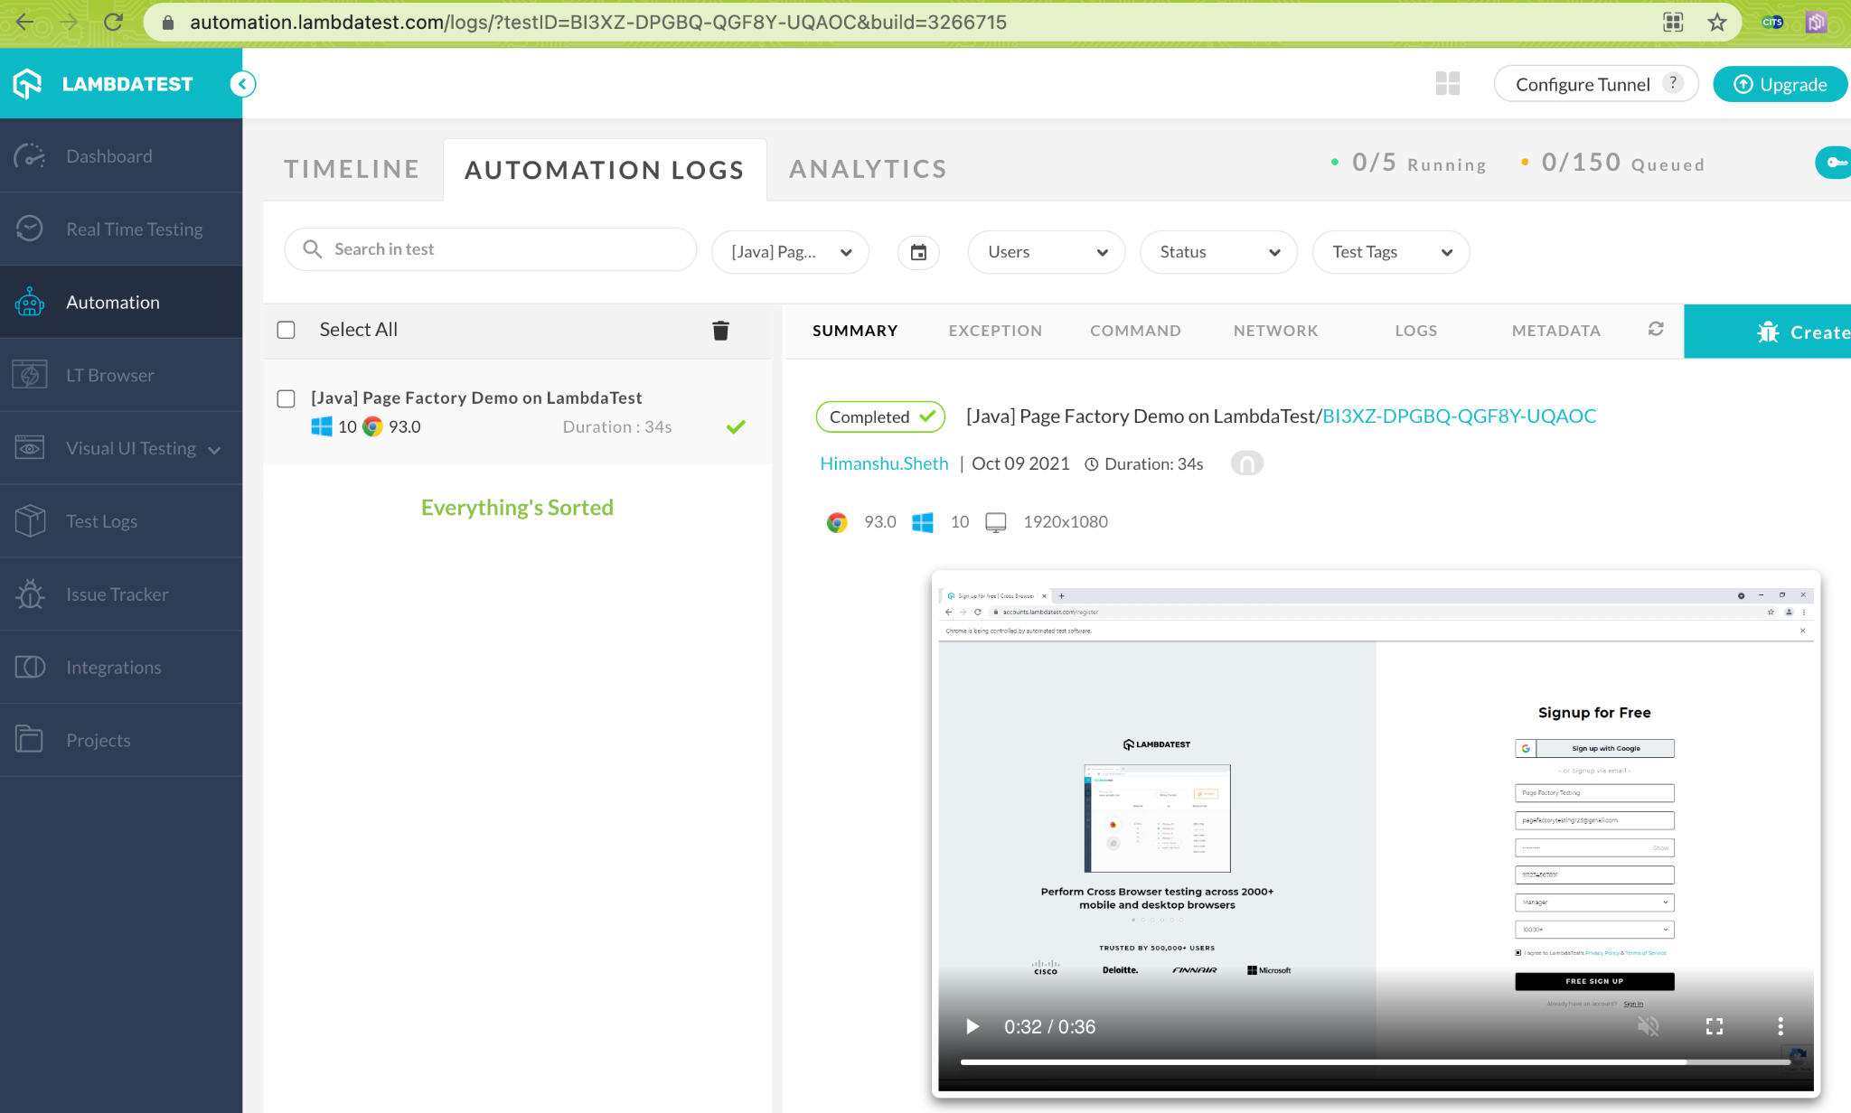Unmute the video player audio
The width and height of the screenshot is (1851, 1113).
[1649, 1026]
